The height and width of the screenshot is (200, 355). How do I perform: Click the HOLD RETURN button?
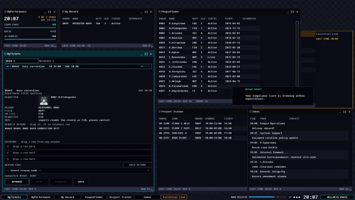[x=138, y=165]
